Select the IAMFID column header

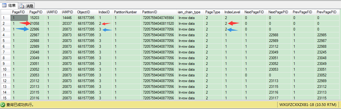[x=52, y=12]
